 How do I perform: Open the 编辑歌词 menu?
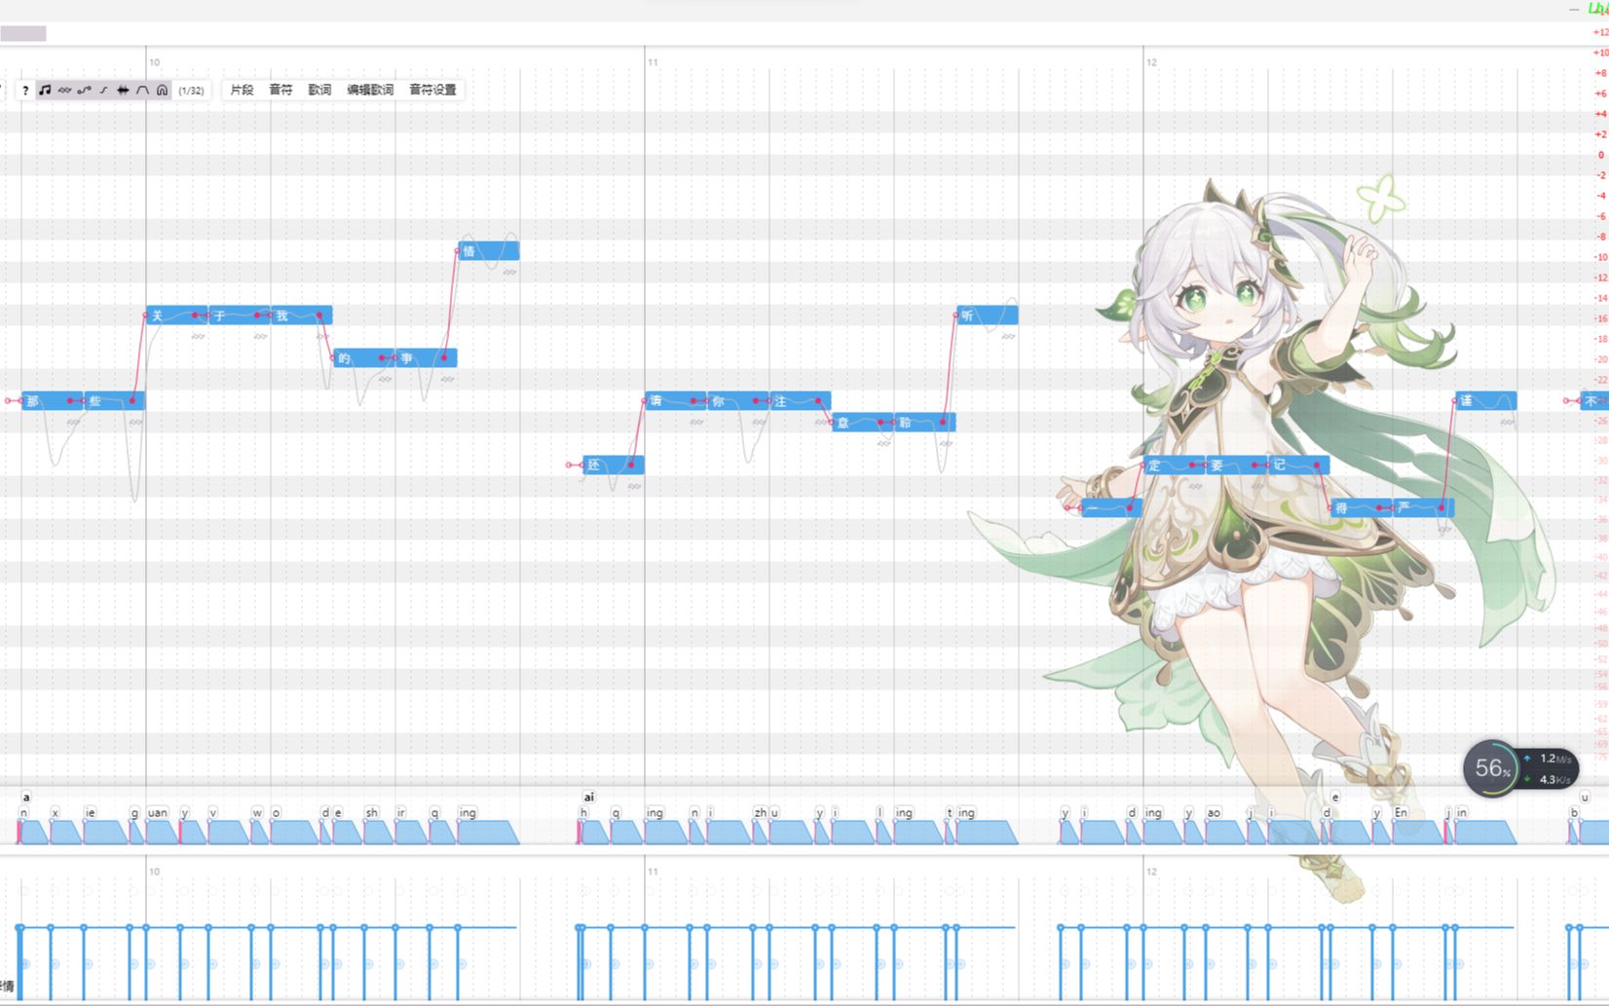point(370,90)
